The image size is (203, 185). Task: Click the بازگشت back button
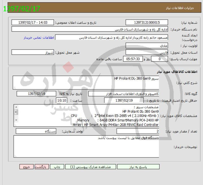point(42,167)
